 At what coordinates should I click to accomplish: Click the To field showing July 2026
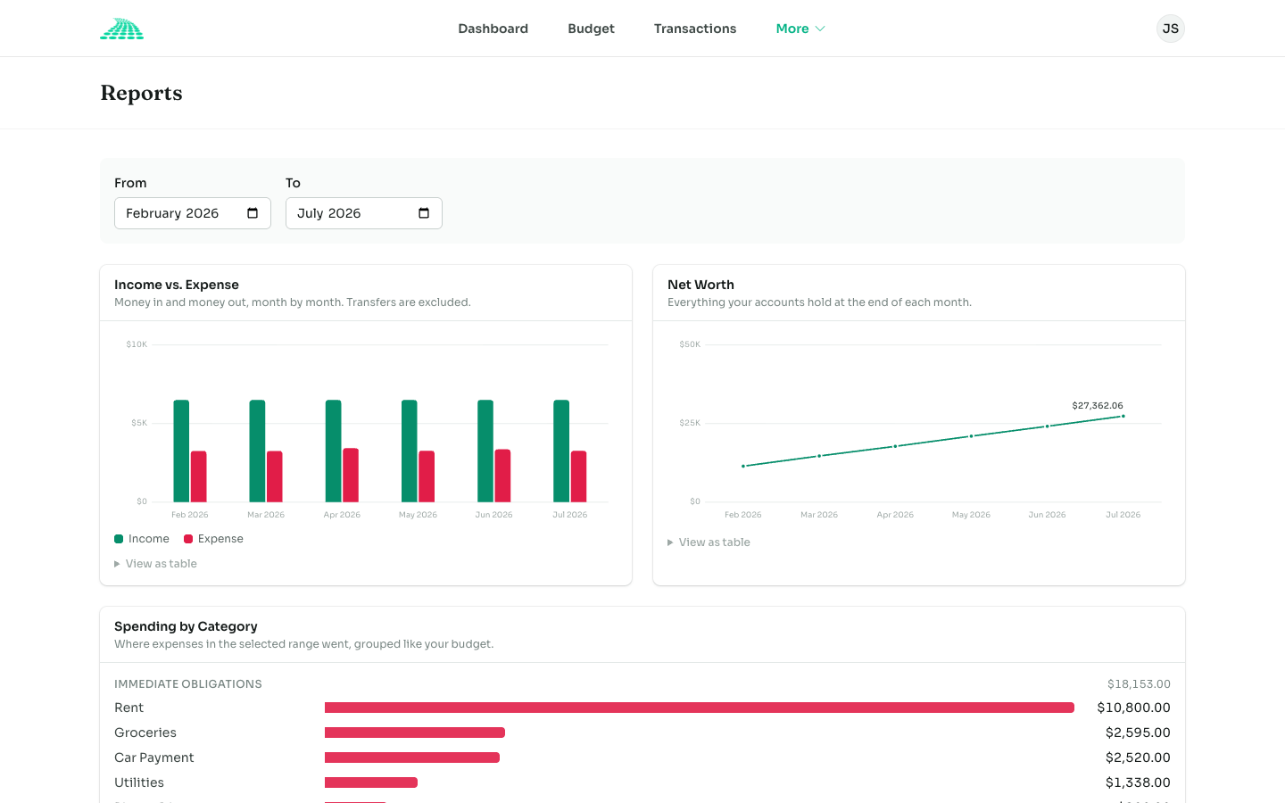(364, 213)
